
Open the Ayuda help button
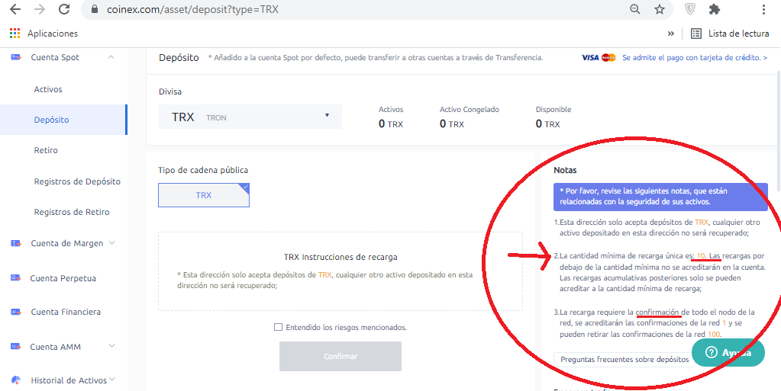point(728,352)
